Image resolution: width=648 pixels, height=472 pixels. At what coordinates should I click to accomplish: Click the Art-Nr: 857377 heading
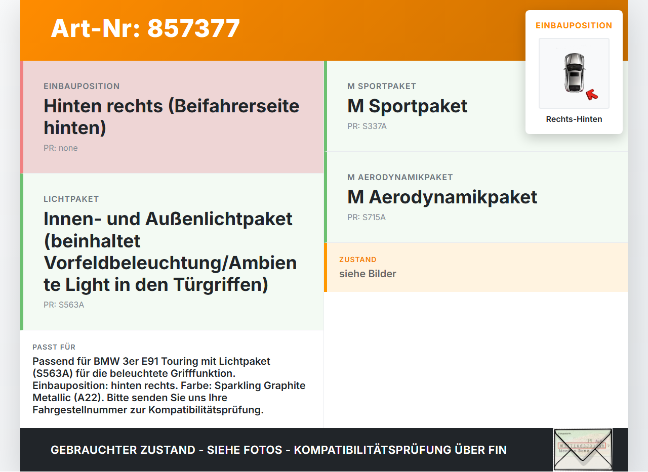pyautogui.click(x=145, y=28)
